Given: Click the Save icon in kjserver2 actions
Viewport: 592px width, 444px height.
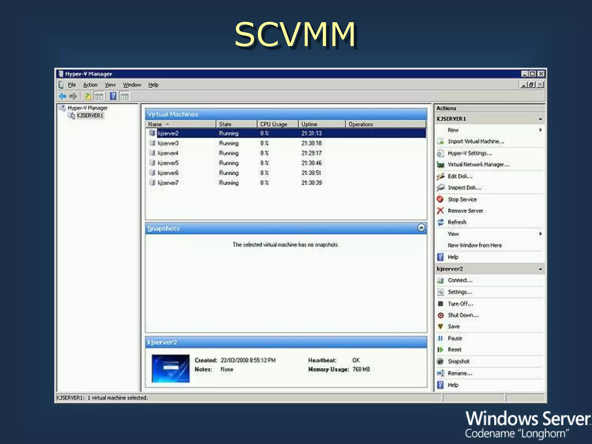Looking at the screenshot, I should (441, 326).
